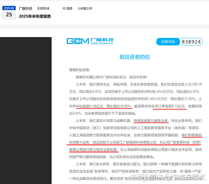
Task: Click the watermark text at bottom right
Action: (x=168, y=177)
